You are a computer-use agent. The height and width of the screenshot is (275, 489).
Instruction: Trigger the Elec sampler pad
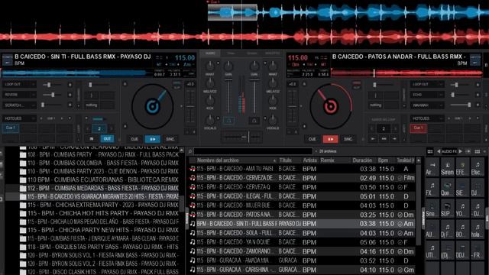[477, 167]
